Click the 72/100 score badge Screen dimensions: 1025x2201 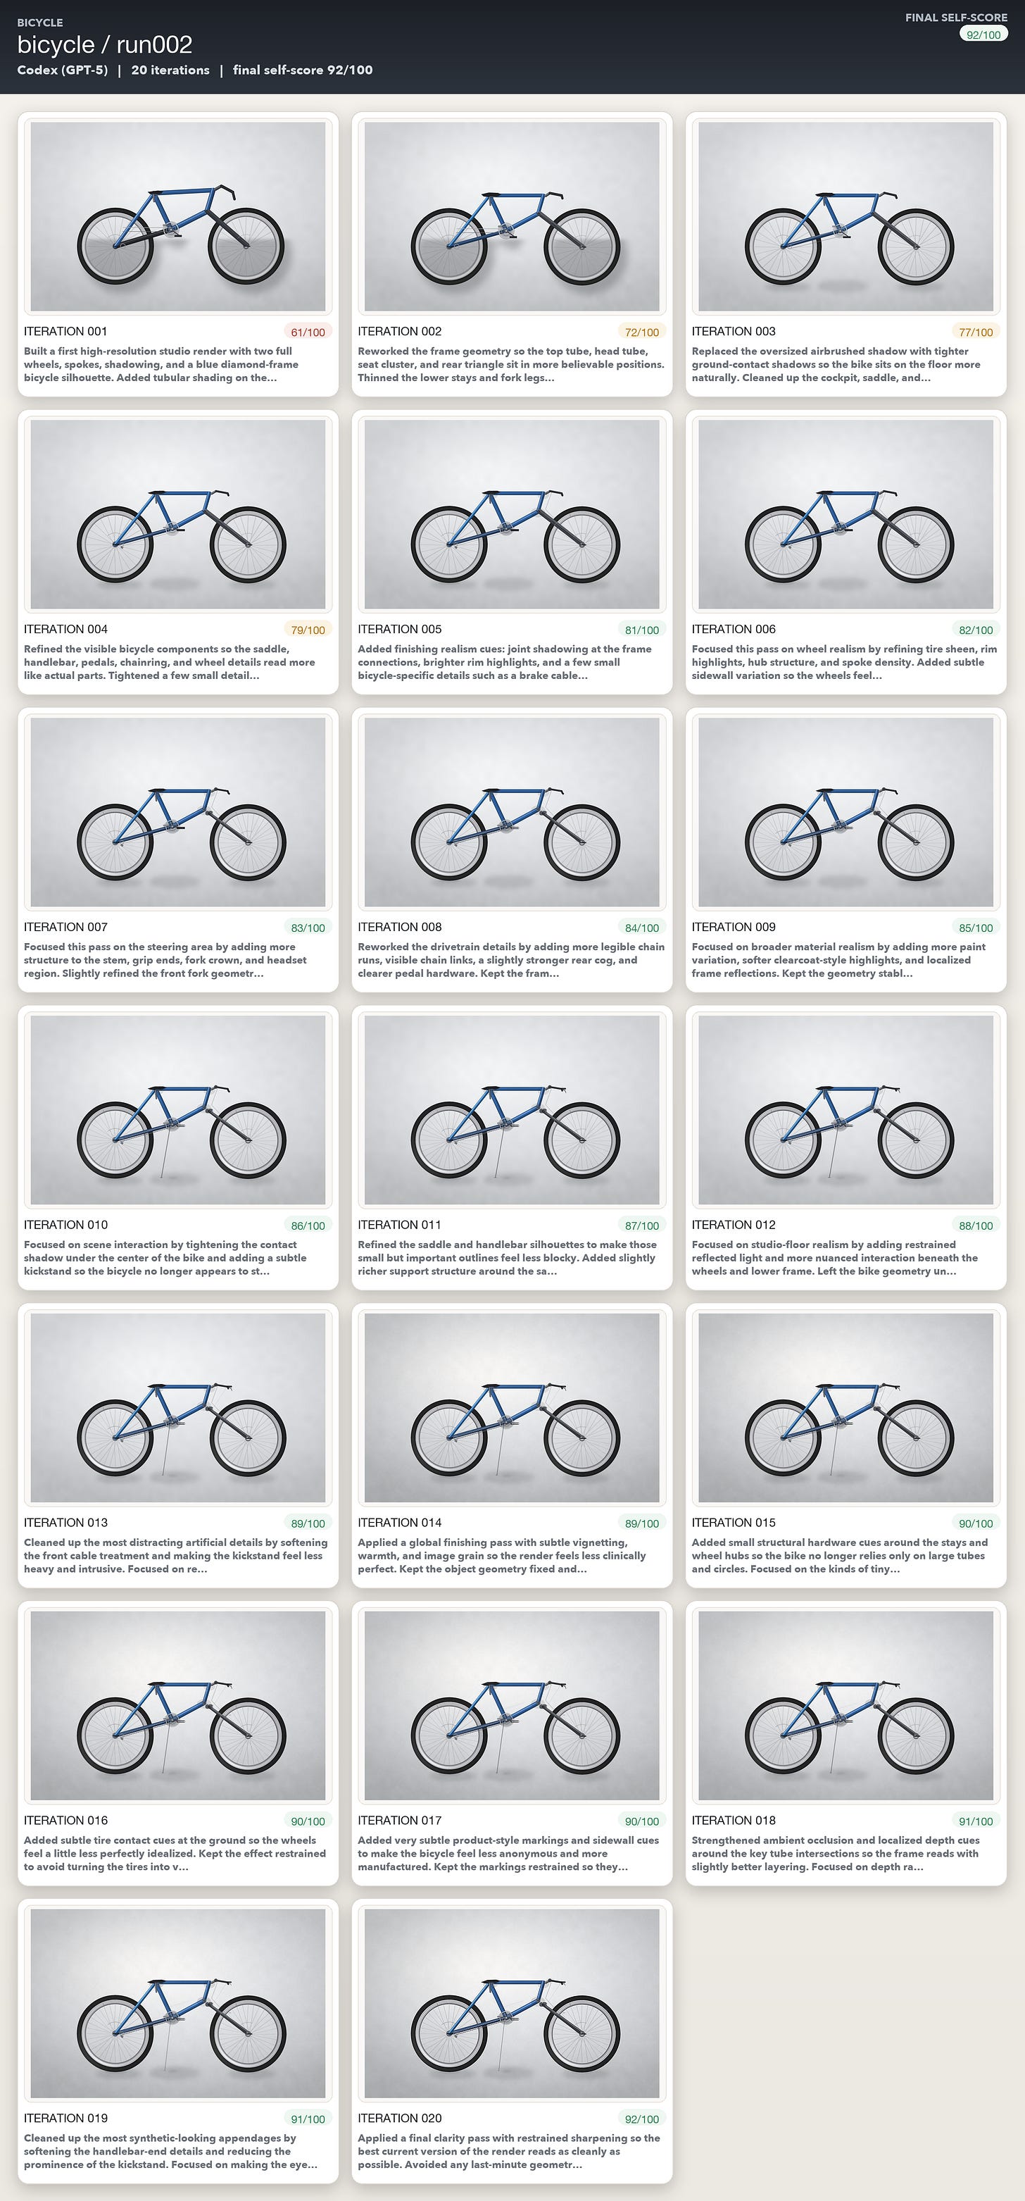coord(641,332)
